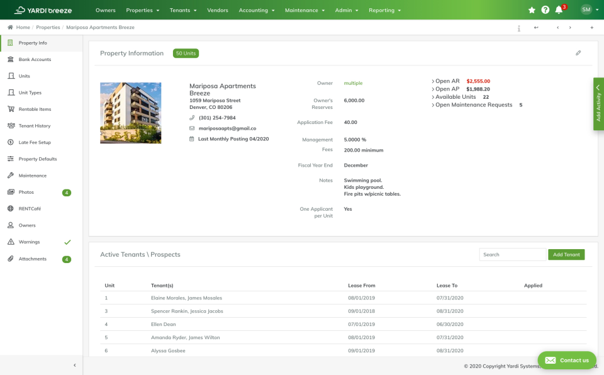
Task: Click the Units door icon
Action: [11, 76]
